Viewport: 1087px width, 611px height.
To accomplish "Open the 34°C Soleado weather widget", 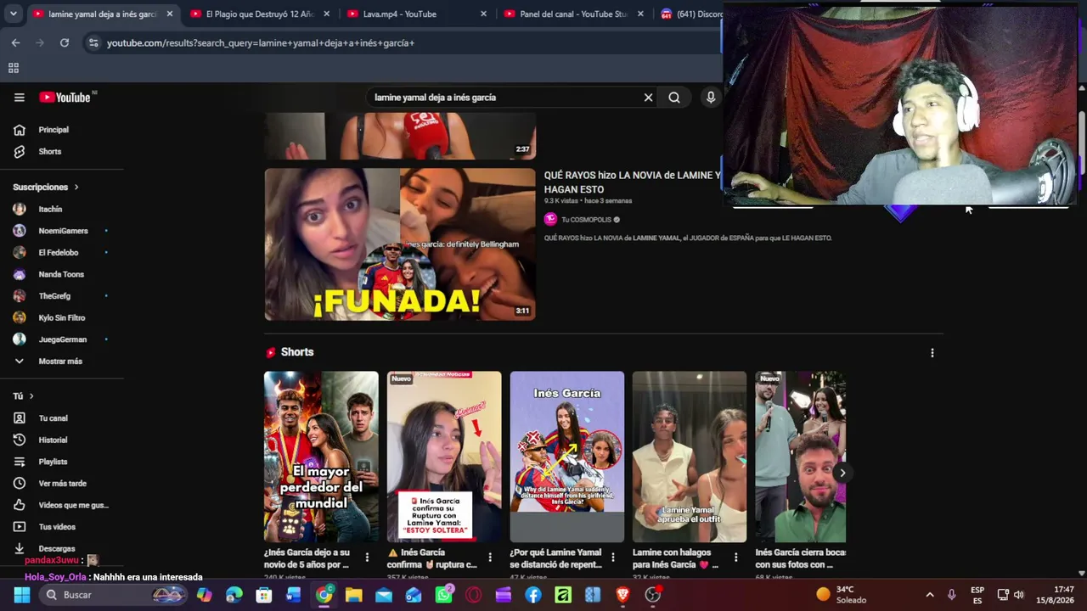I will pyautogui.click(x=842, y=595).
